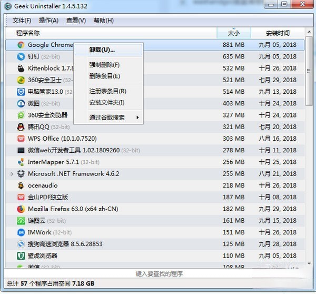Viewport: 316px width, 294px height.
Task: Click the ocenaudio icon
Action: click(x=21, y=185)
